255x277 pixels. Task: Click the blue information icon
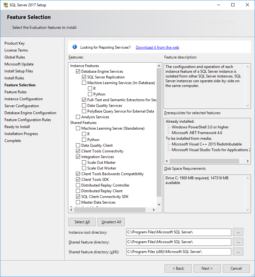[75, 47]
